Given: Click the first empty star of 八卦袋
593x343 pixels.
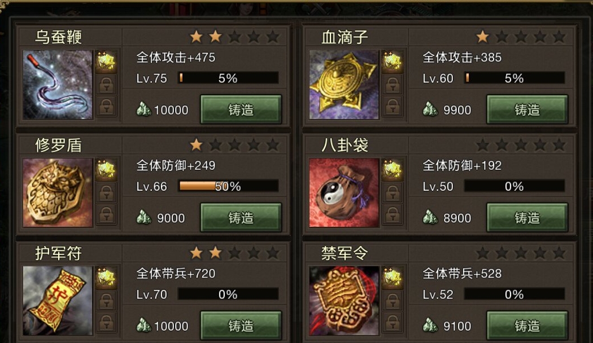Looking at the screenshot, I should click(482, 144).
